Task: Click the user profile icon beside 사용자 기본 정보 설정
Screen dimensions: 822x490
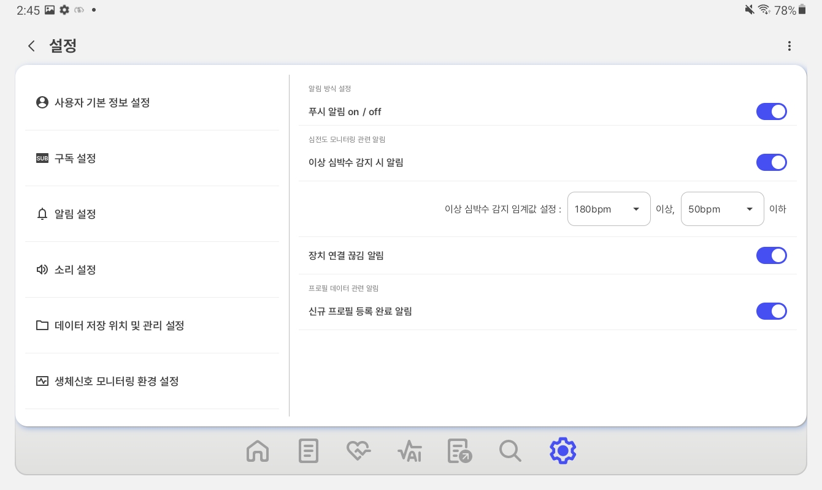Action: [x=42, y=102]
